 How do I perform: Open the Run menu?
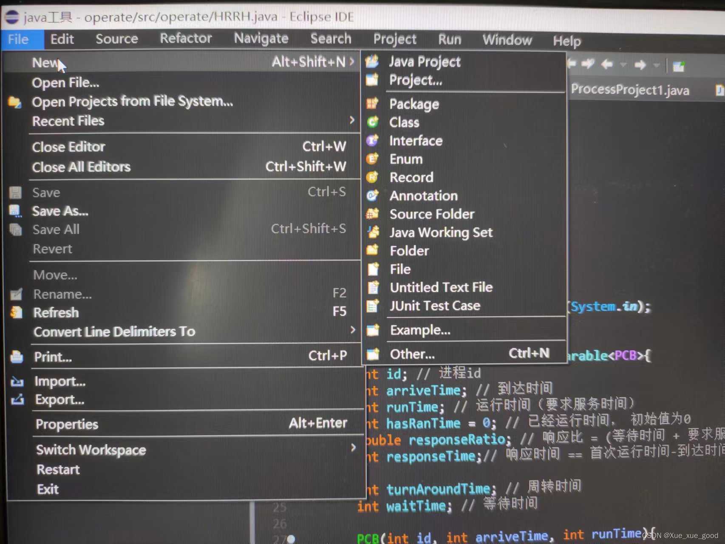click(x=450, y=40)
